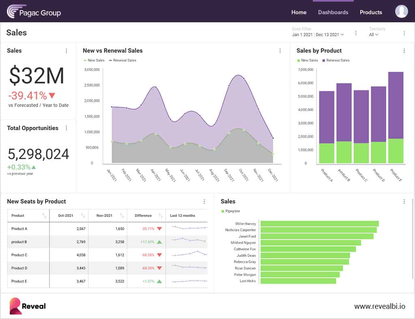Toggle Renewal Sales series in area chart legend

coord(122,60)
